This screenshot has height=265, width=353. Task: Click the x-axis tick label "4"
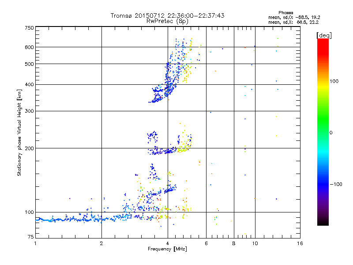point(168,243)
